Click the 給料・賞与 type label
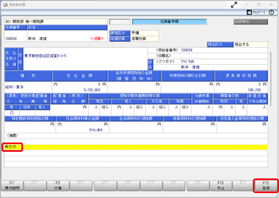 tap(14, 87)
